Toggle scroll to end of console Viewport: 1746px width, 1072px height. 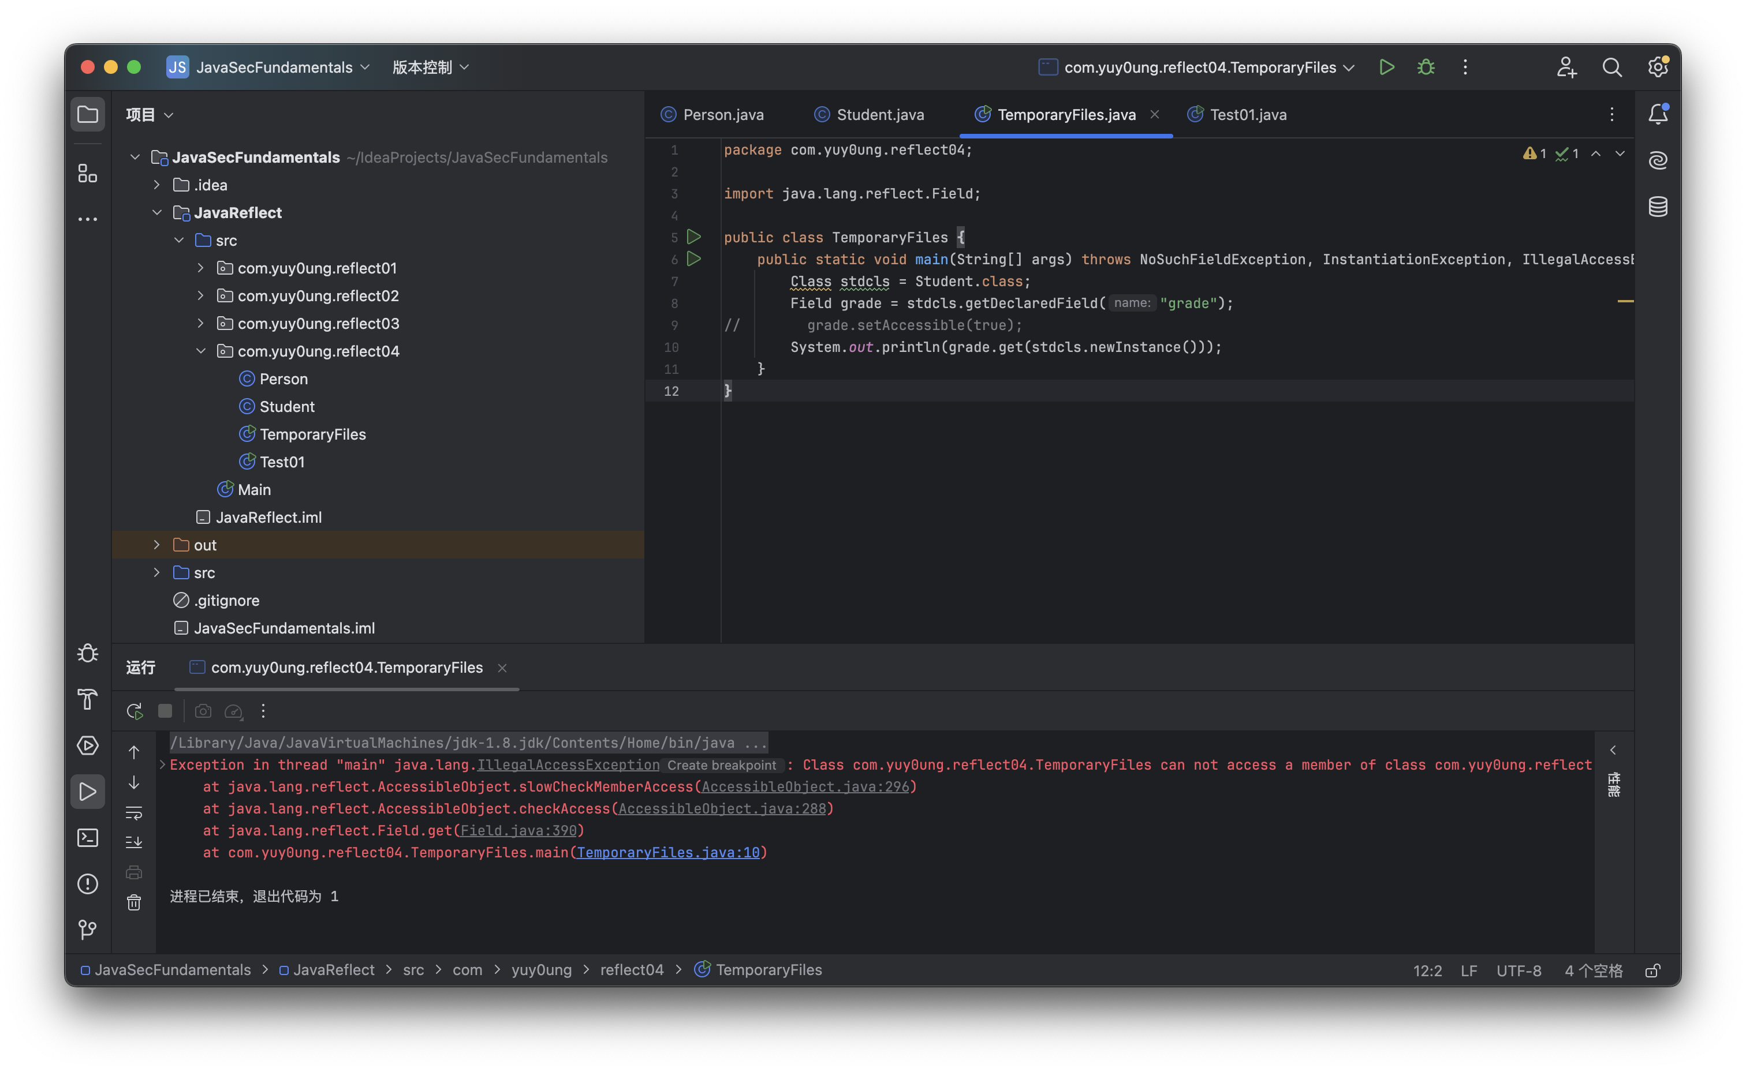click(134, 842)
